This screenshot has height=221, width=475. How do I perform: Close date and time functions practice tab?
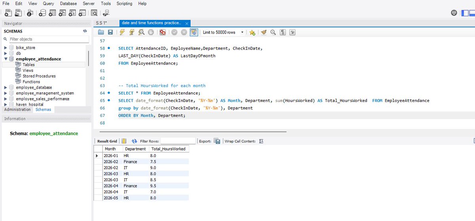pyautogui.click(x=187, y=23)
